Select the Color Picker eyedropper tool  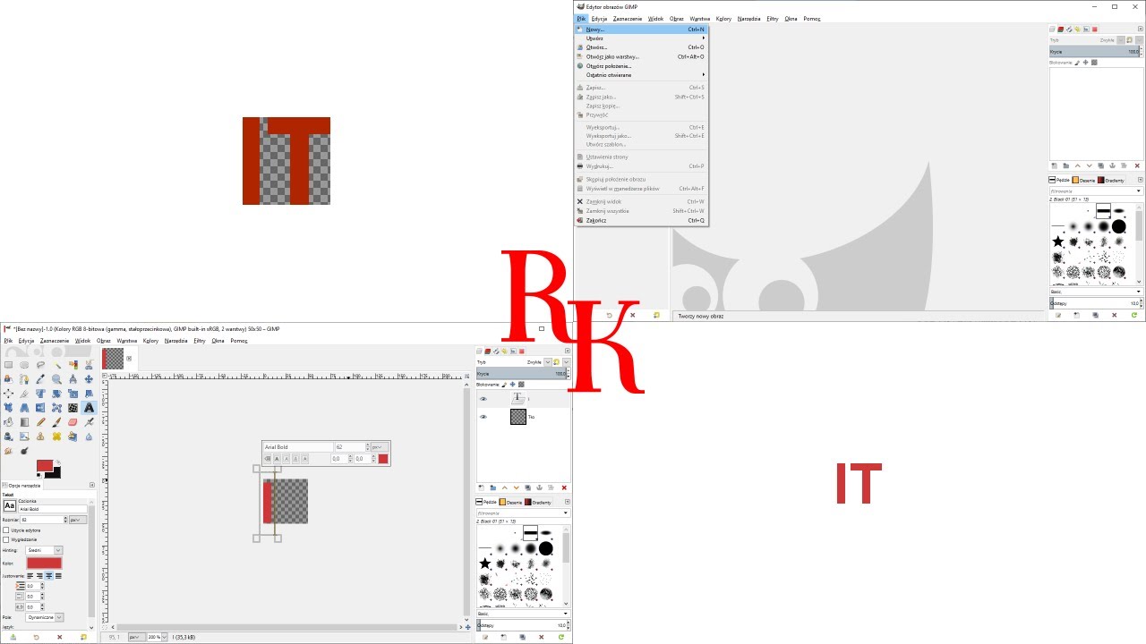[40, 378]
